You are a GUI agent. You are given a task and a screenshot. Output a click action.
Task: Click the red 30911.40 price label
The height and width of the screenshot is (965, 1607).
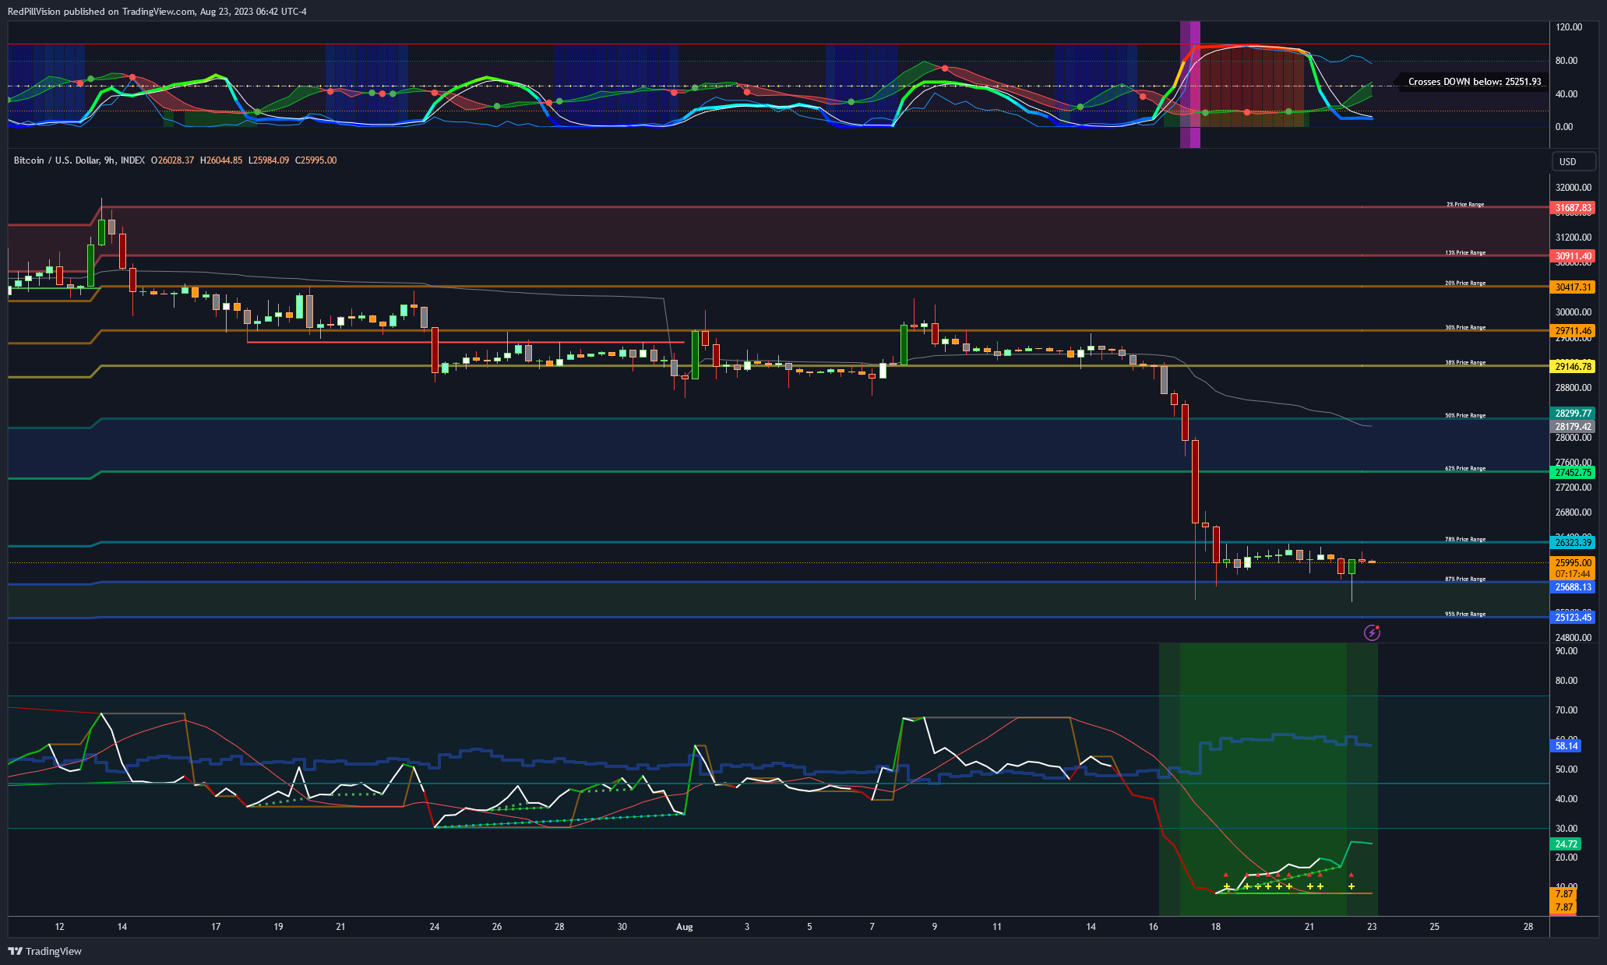(x=1573, y=255)
